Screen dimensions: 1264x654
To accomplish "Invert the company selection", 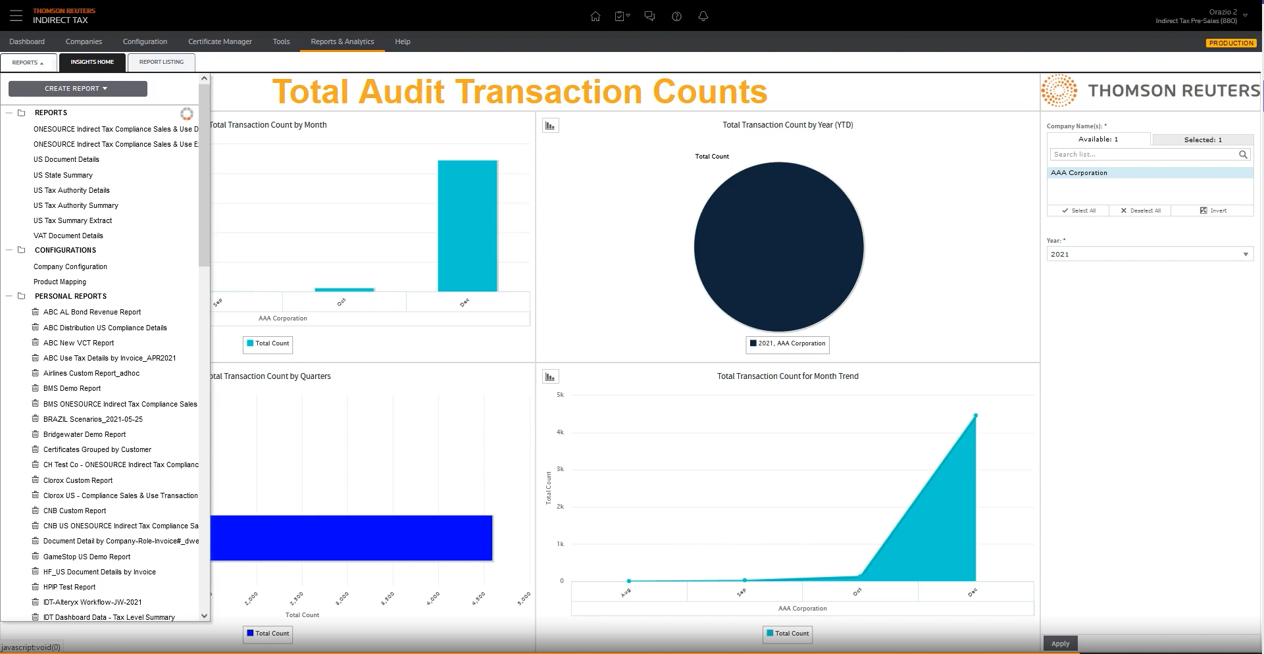I will 1213,211.
